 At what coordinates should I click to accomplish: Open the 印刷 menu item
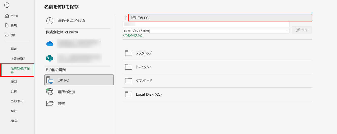point(14,82)
